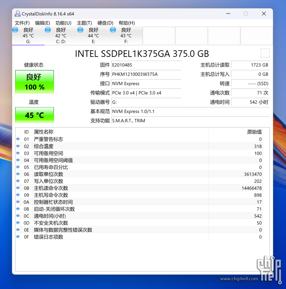The image size is (286, 289).
Task: Click the status dot for attribute 02
Action: 18,146
